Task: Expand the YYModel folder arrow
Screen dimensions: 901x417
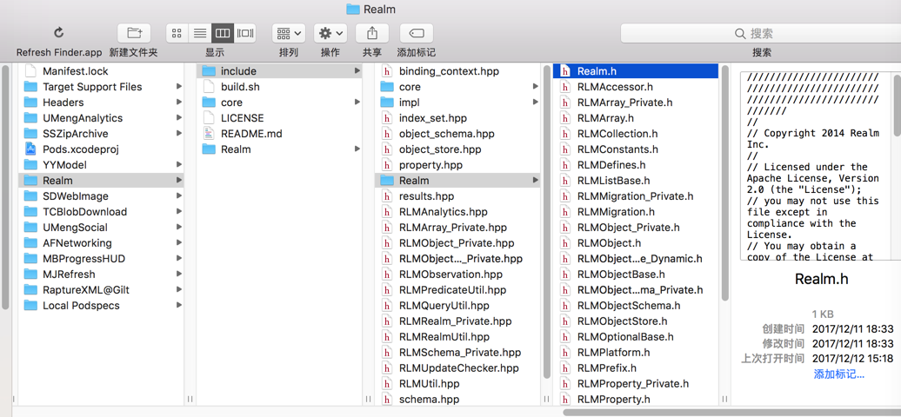Action: coord(179,165)
